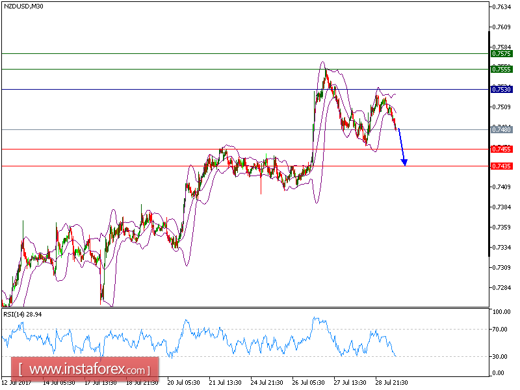Click the 30.00 RSI oversold level label

(x=500, y=356)
